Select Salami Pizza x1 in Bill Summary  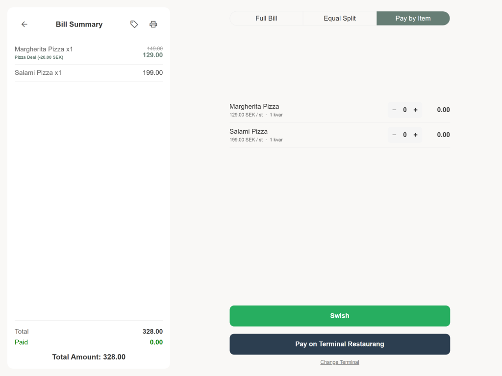click(89, 73)
